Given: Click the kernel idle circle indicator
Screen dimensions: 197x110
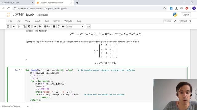Looking at the screenshot, I should pyautogui.click(x=190, y=21).
